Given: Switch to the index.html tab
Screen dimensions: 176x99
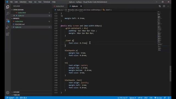Looking at the screenshot, I should (60, 6).
